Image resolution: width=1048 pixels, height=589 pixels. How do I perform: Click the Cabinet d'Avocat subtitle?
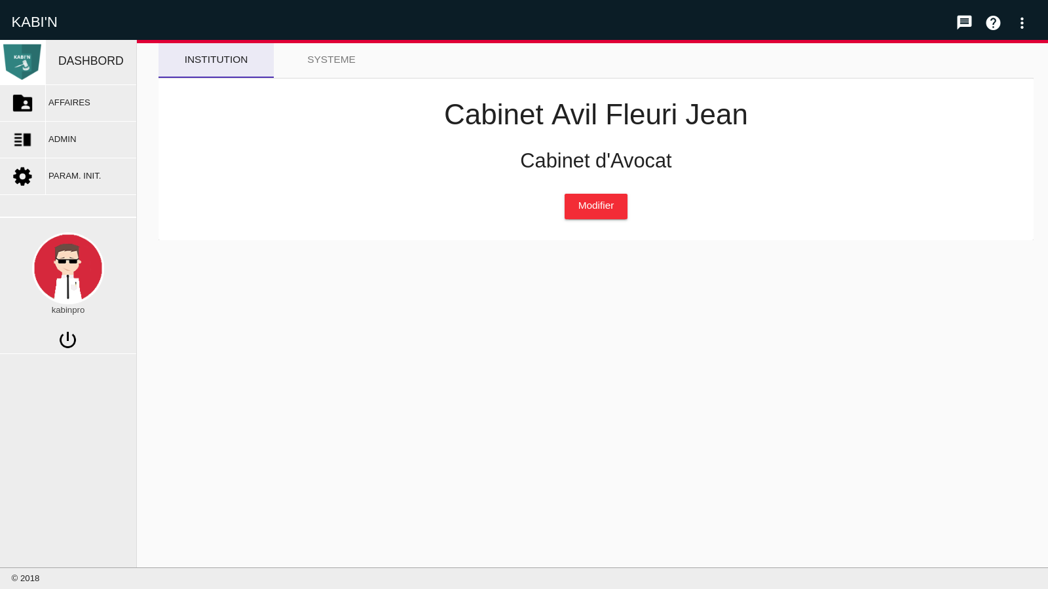click(x=595, y=161)
